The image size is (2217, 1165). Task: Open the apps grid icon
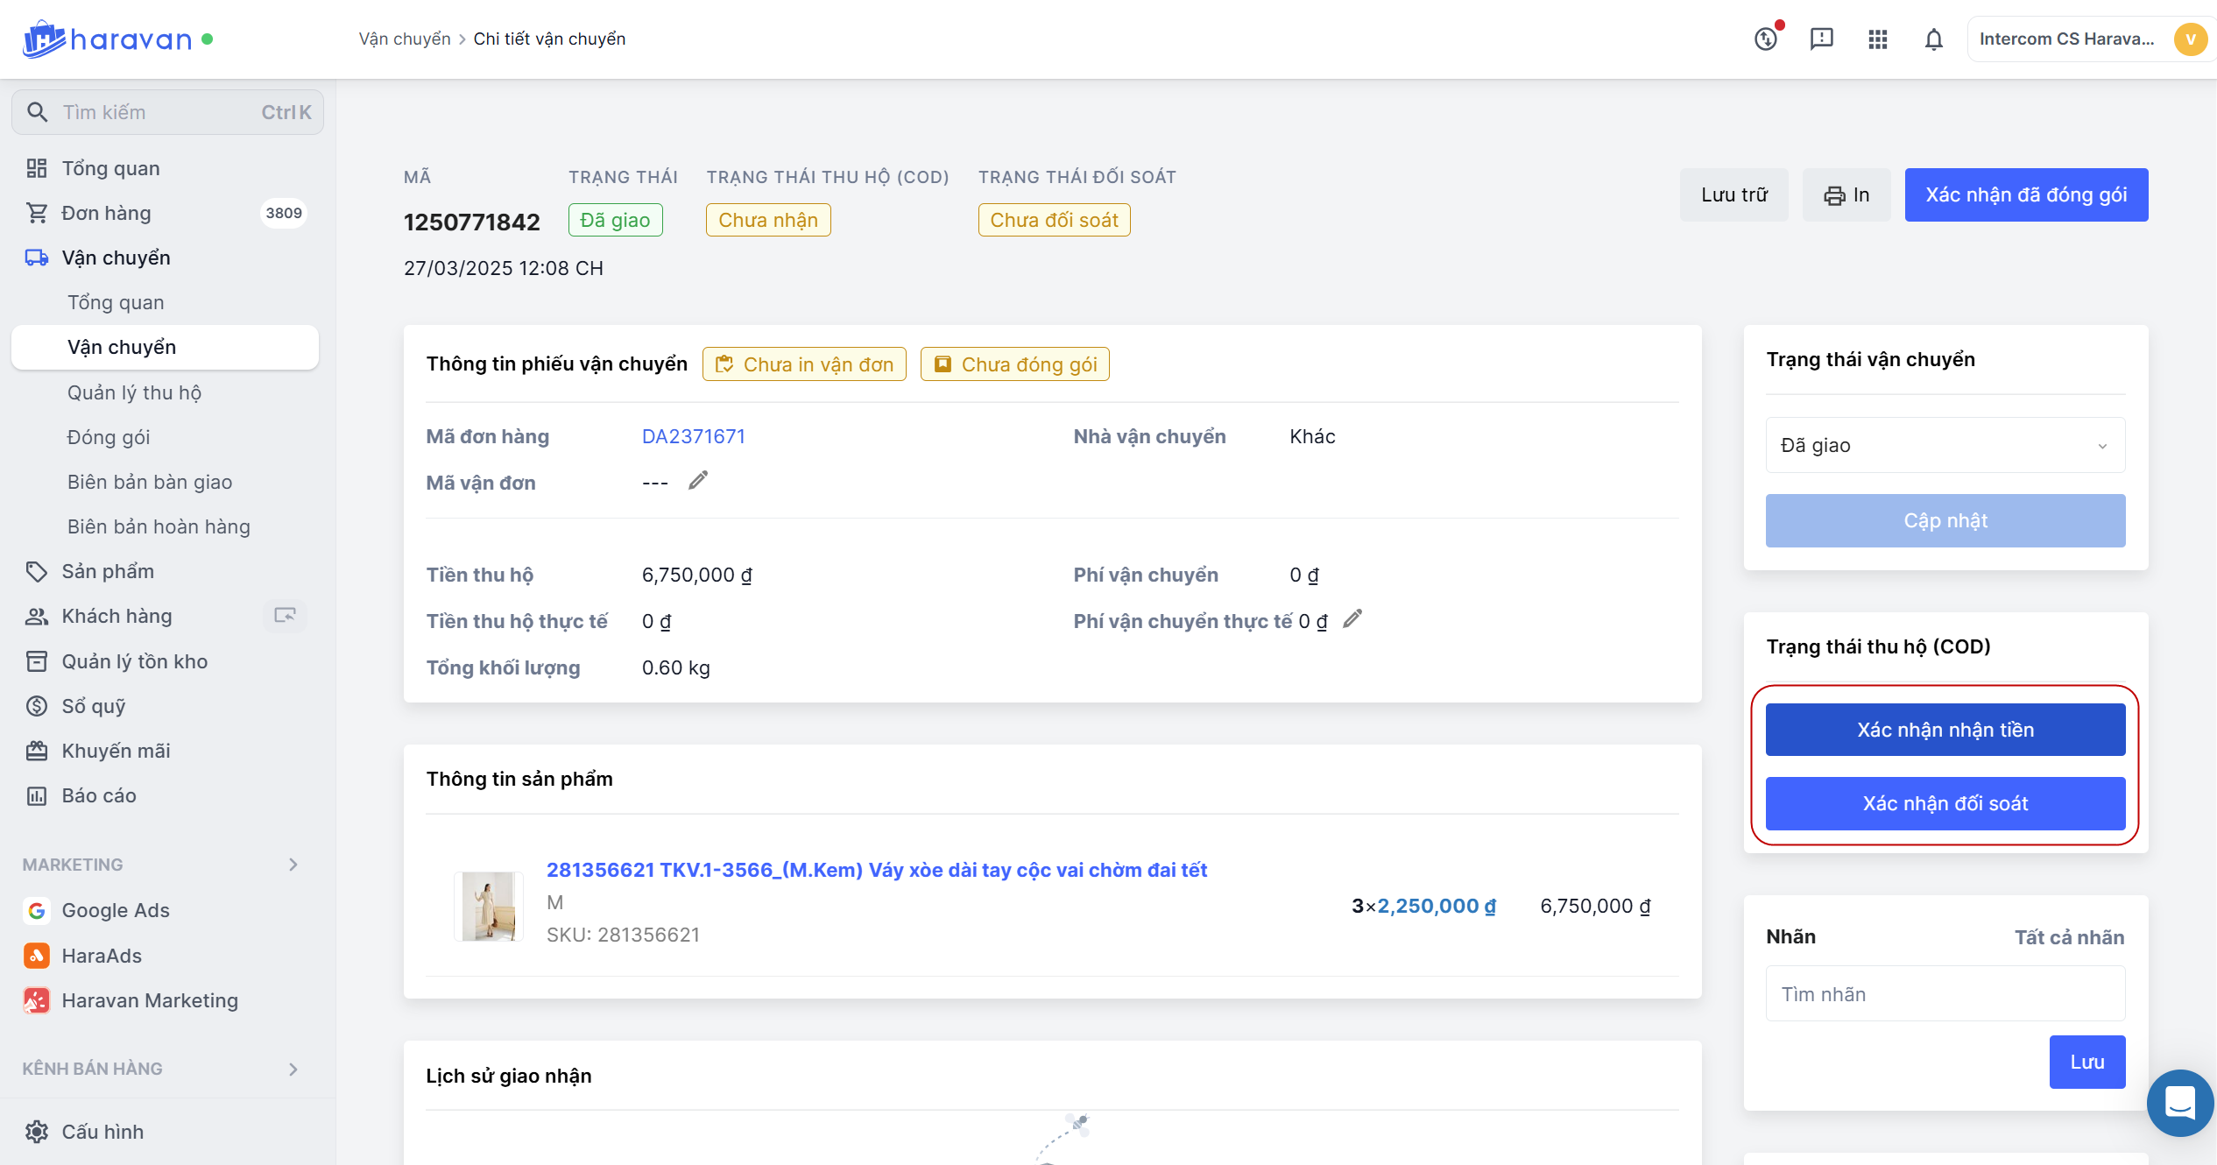pyautogui.click(x=1877, y=39)
